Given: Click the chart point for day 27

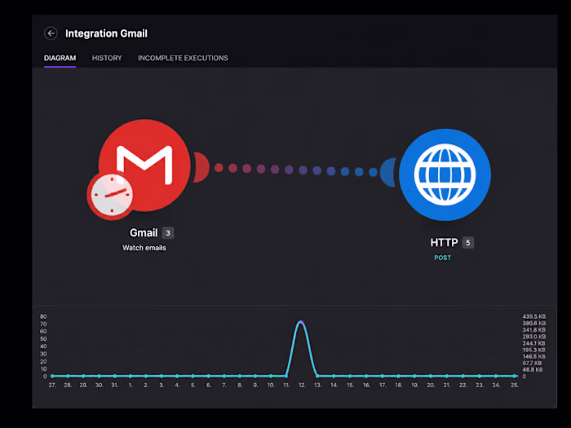Looking at the screenshot, I should [x=52, y=376].
